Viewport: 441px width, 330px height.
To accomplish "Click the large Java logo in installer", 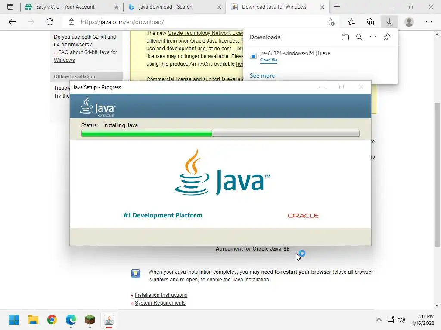I will [x=222, y=172].
